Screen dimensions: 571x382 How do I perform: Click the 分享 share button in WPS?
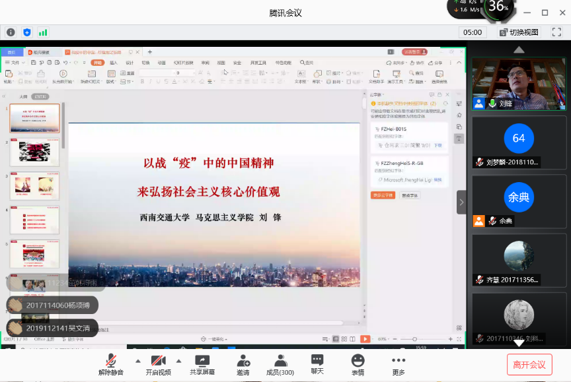point(435,63)
